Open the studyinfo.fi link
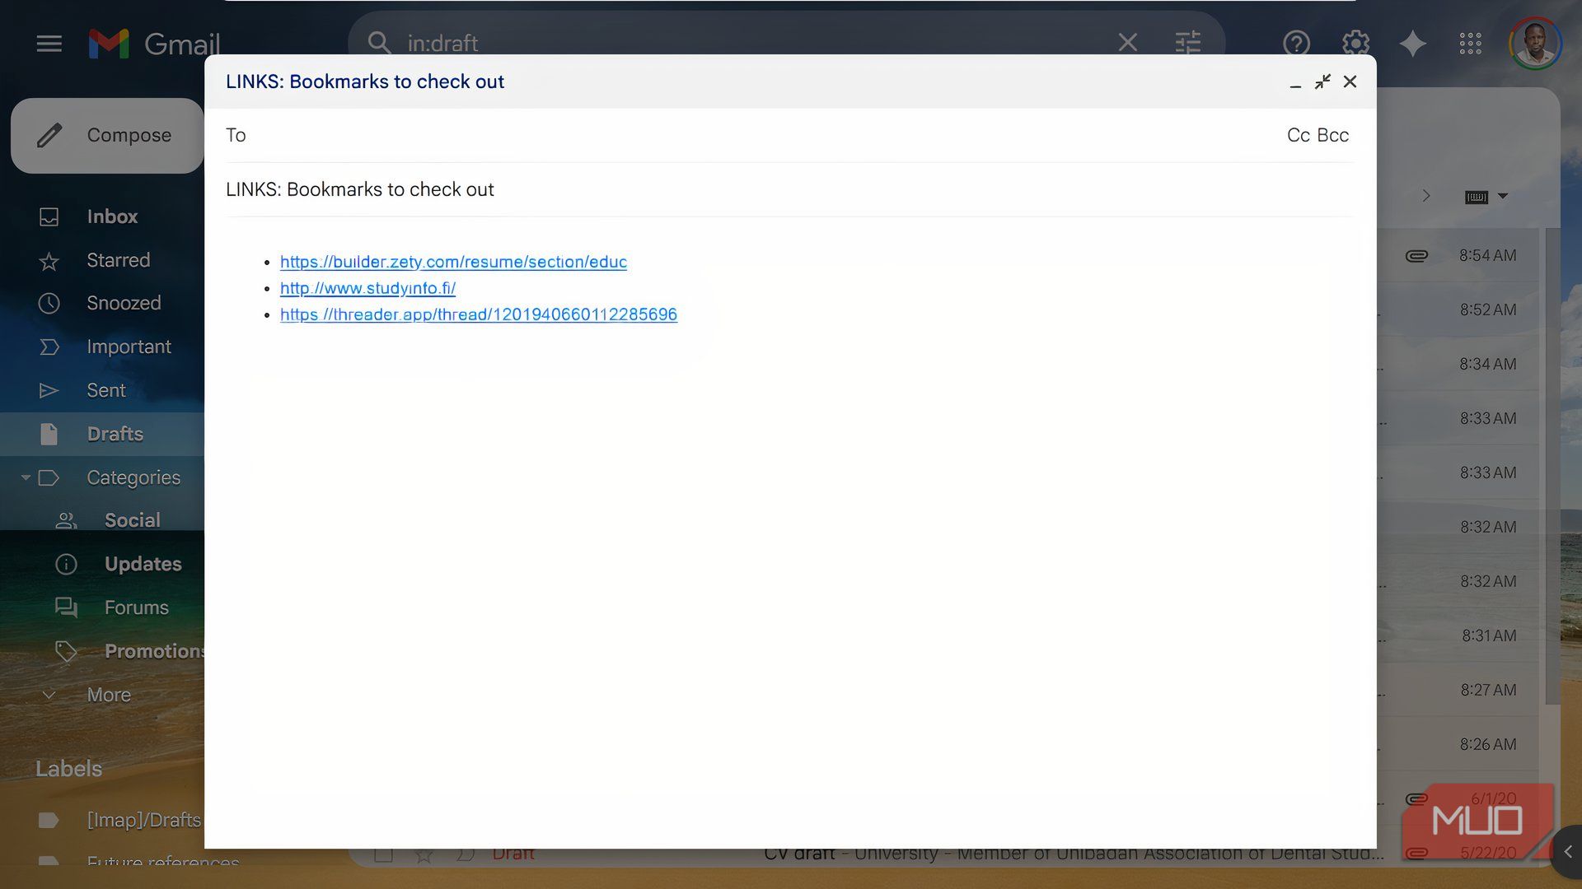This screenshot has width=1582, height=889. (367, 288)
